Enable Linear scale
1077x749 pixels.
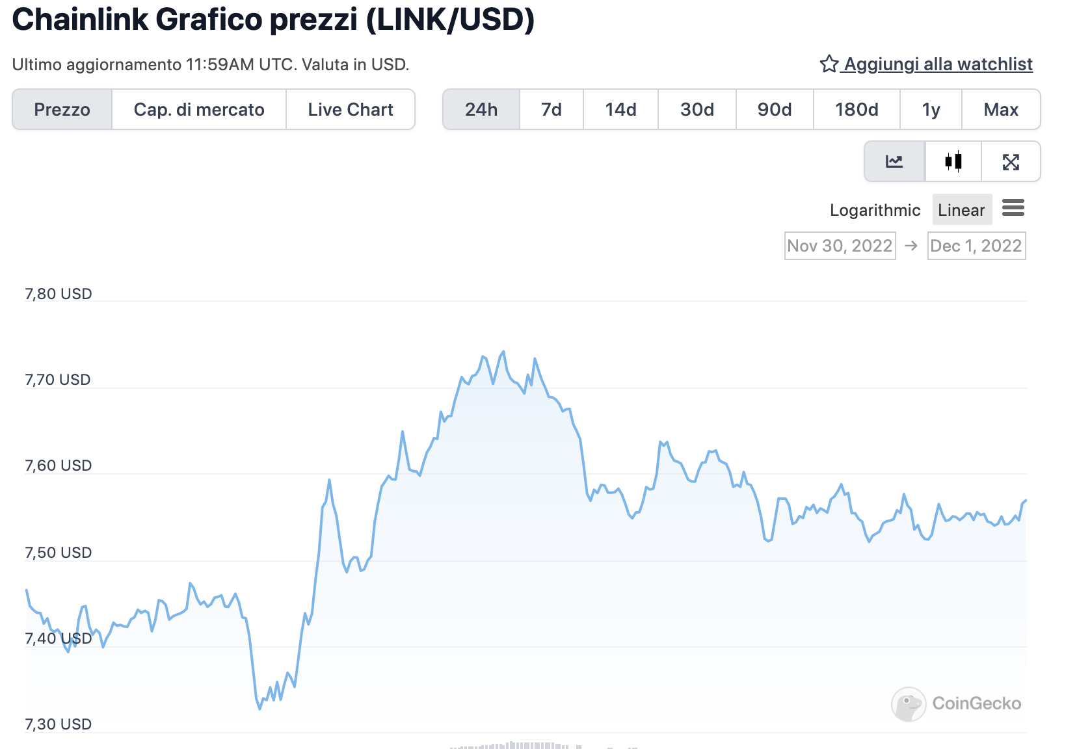962,210
